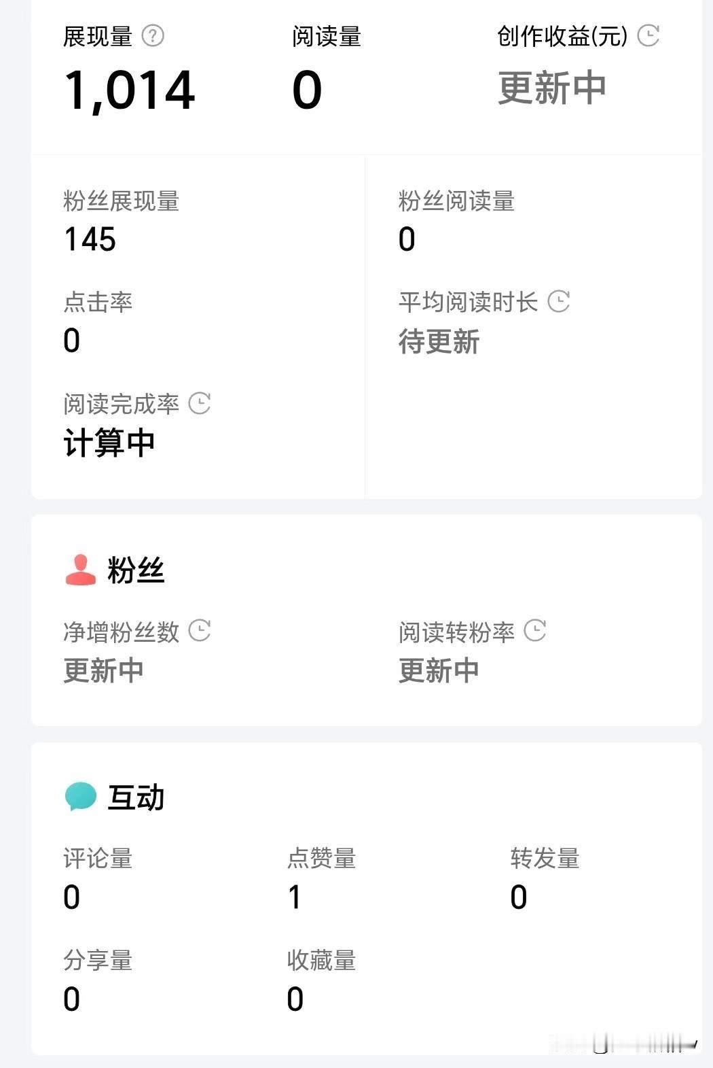Tap the clock icon next to 阅读完成率
Viewport: 713px width, 1068px height.
pyautogui.click(x=200, y=403)
